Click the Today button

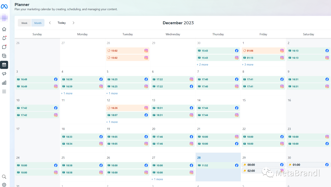pyautogui.click(x=62, y=23)
